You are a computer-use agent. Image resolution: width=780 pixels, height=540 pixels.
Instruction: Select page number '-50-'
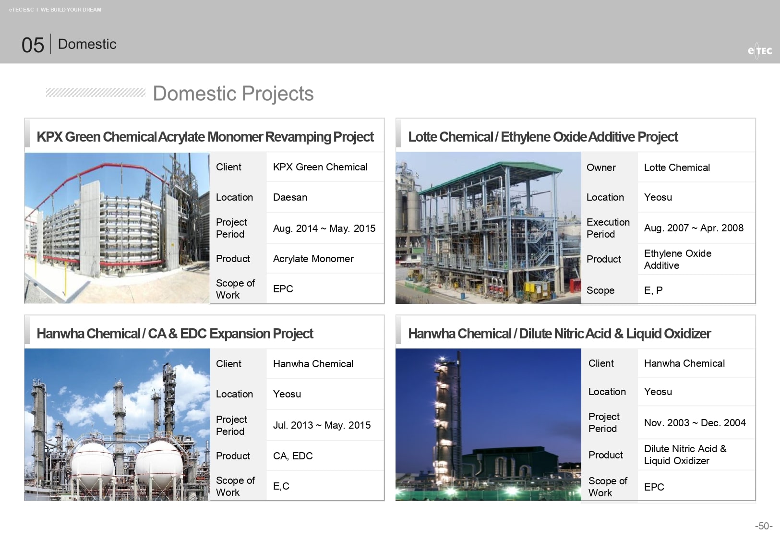pos(764,526)
